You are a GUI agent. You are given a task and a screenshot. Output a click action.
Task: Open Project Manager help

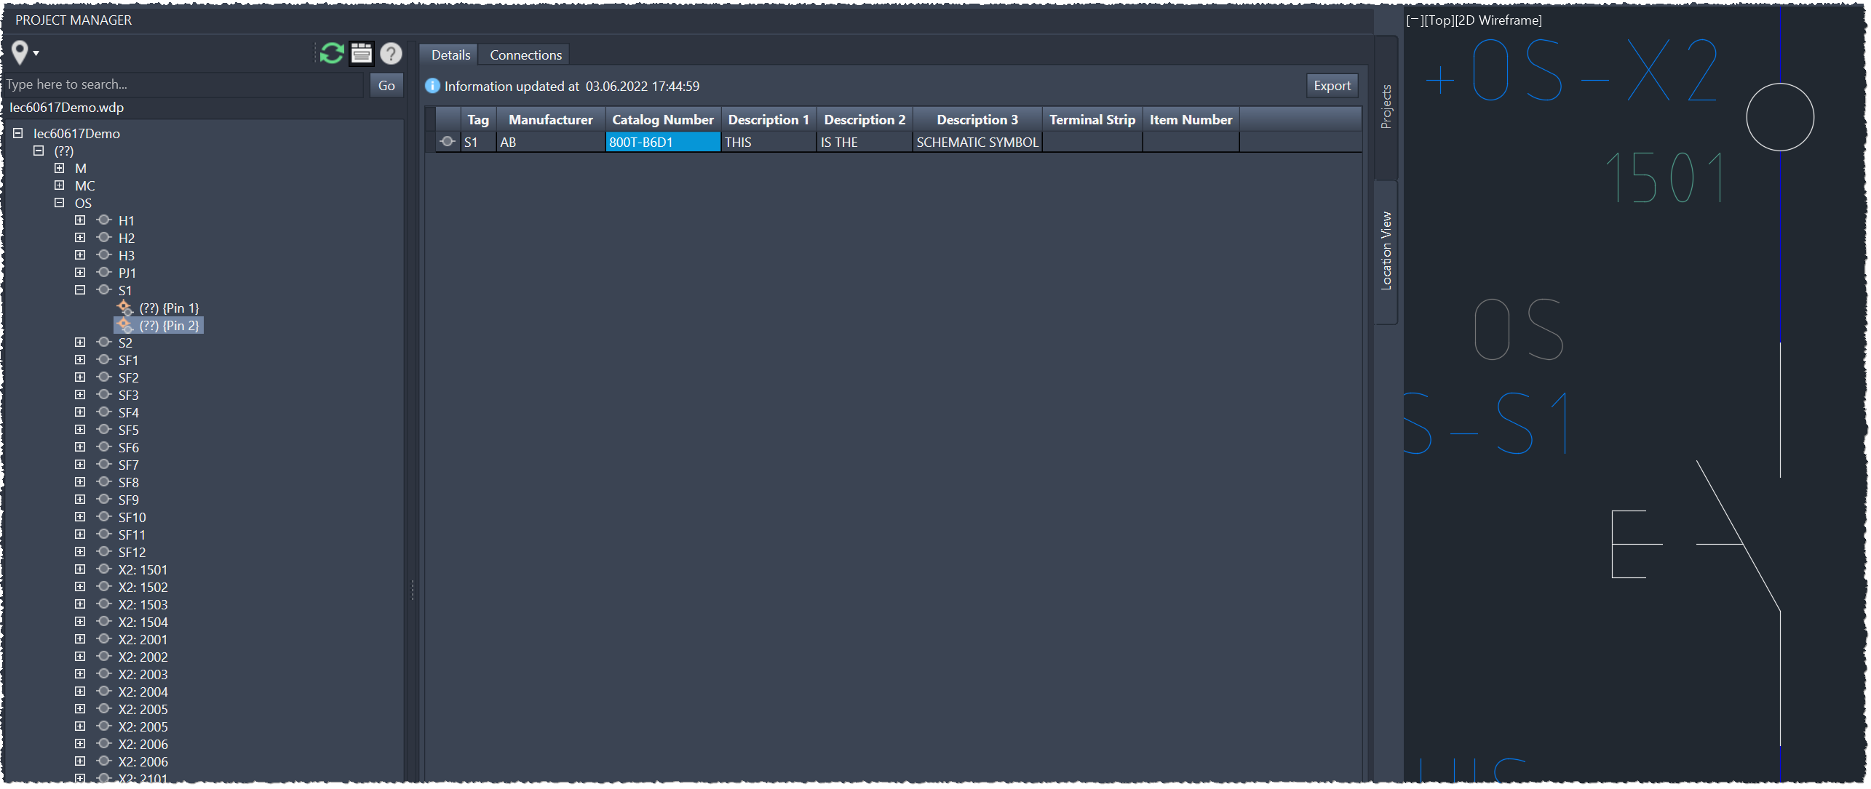click(x=391, y=53)
